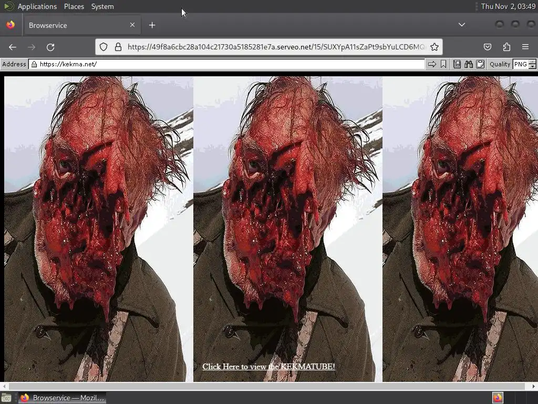This screenshot has width=538, height=404.
Task: Click 'Click Here to view the KEKMATUBE!' link
Action: click(x=268, y=367)
